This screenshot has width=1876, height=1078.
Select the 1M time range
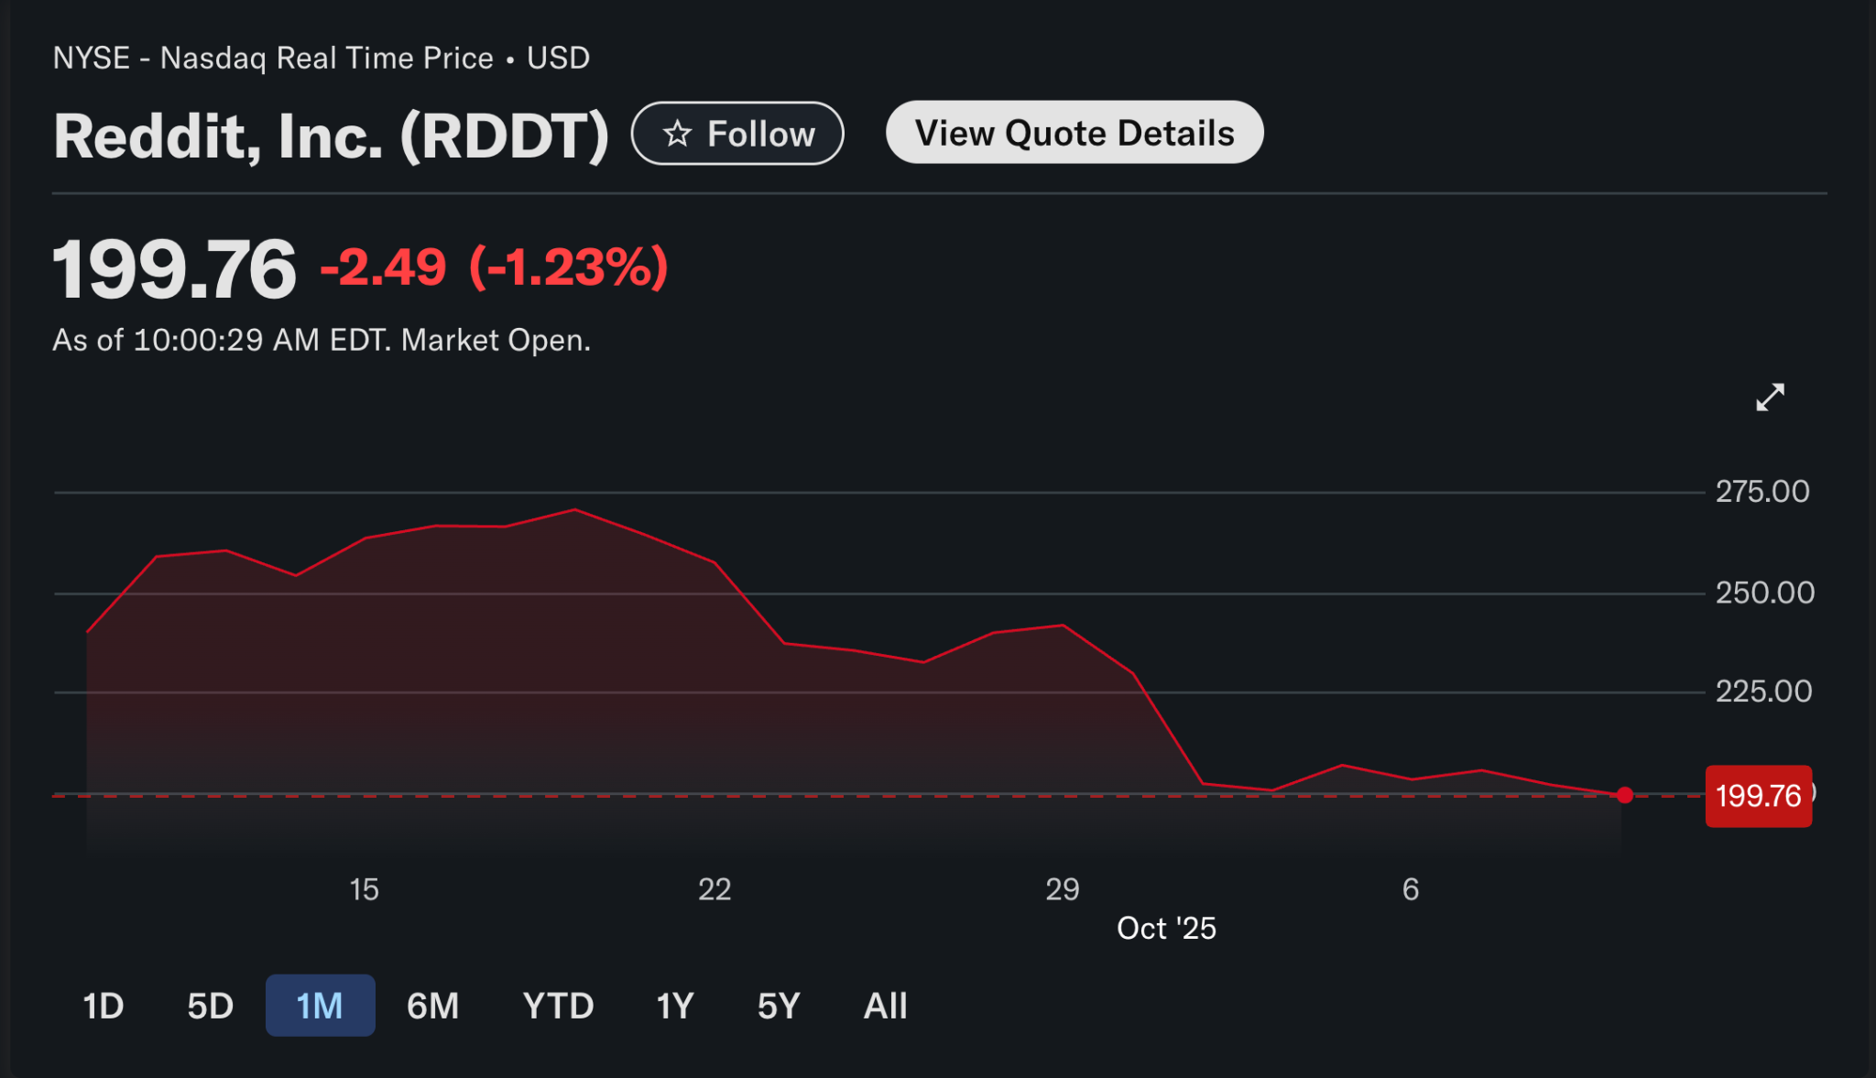[x=320, y=1006]
